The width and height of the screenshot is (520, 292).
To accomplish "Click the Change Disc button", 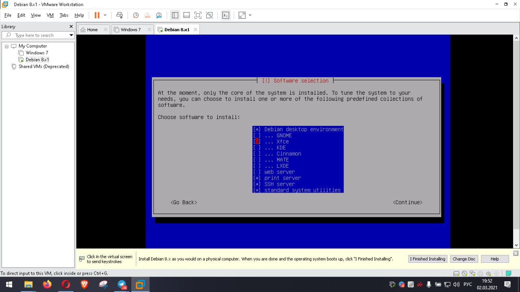I will tap(464, 259).
